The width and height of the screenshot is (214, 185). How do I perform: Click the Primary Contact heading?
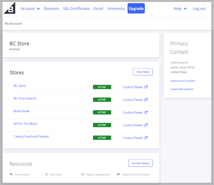(179, 48)
